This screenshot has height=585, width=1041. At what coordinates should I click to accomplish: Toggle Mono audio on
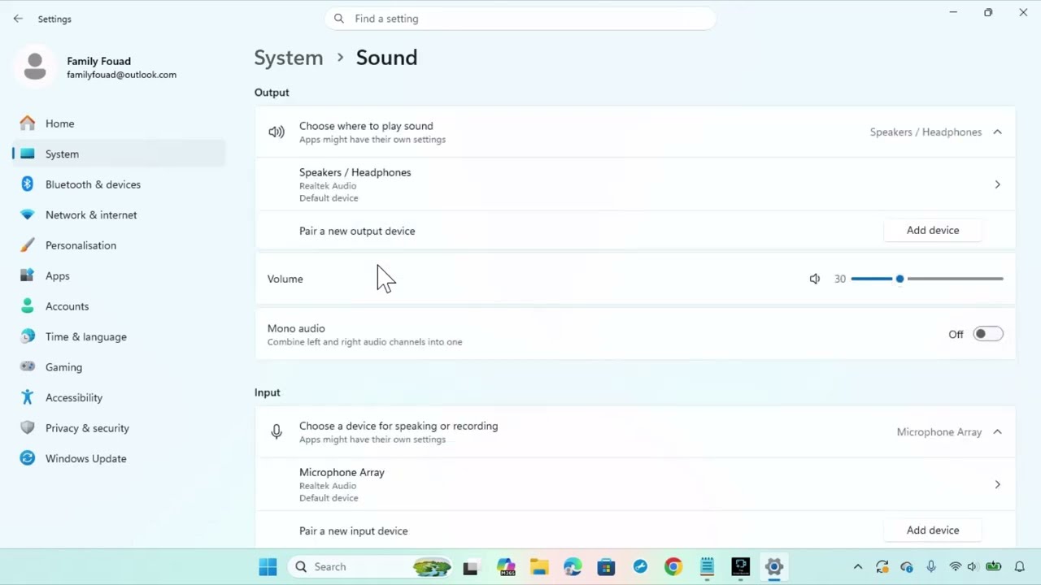988,334
